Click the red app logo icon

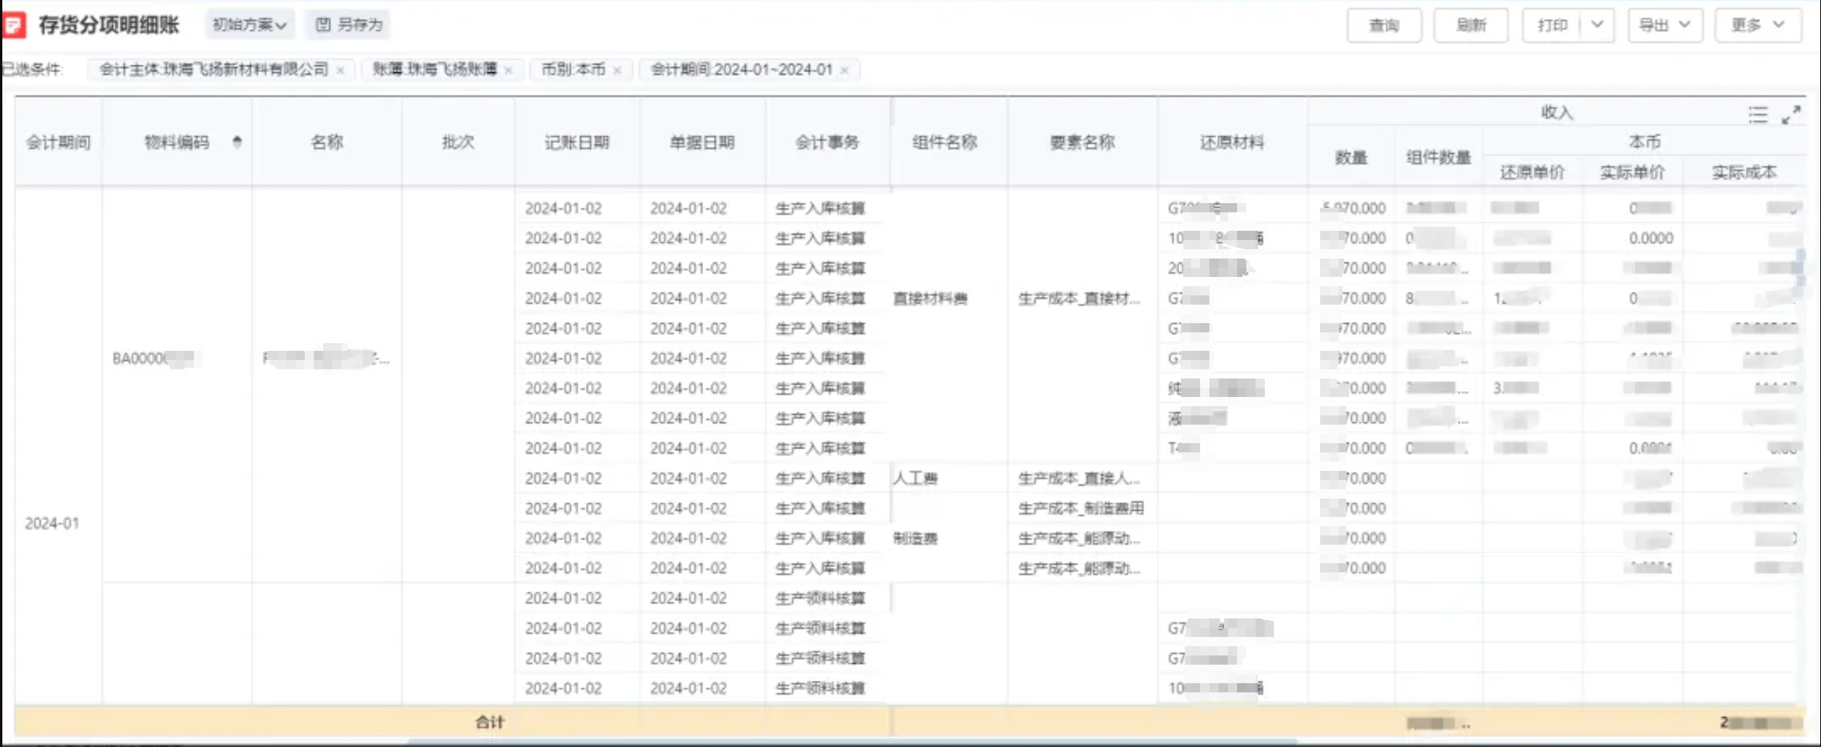click(x=14, y=25)
